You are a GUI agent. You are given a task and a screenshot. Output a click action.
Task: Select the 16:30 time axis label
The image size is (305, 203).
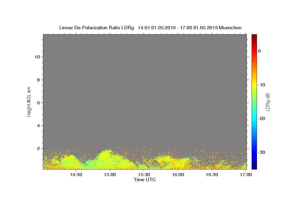pos(212,175)
